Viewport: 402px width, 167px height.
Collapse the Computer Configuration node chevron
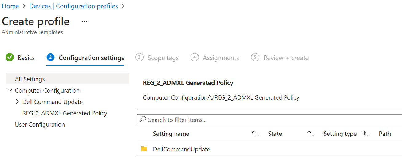(x=10, y=90)
